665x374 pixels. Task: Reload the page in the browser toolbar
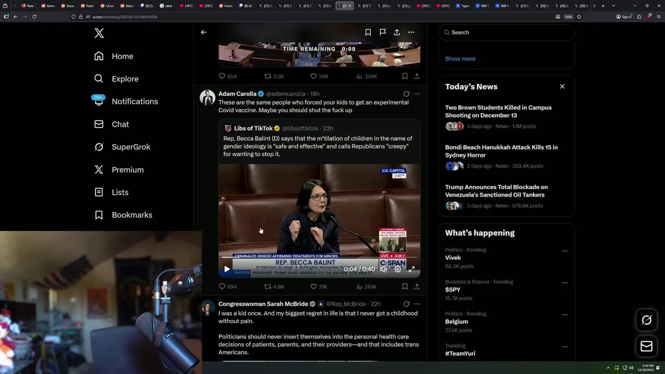[x=34, y=17]
